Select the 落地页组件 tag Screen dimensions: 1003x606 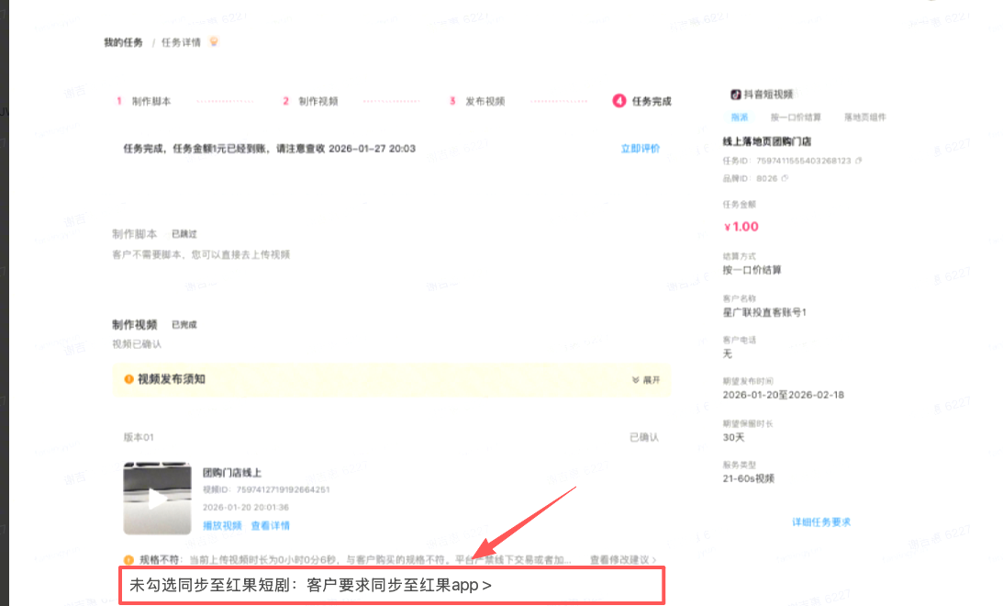pos(864,118)
